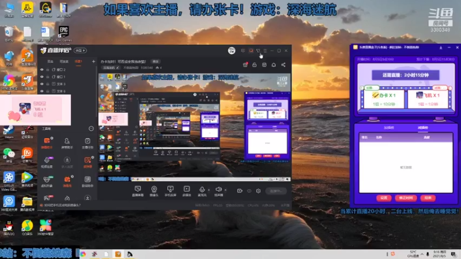Viewport: 461px width, 259px height.
Task: Click the 办卡 X 1 card in timer window
Action: (384, 99)
